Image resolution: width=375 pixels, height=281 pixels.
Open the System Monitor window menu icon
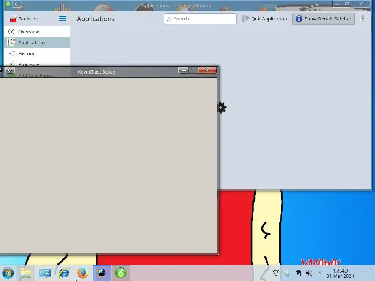(x=8, y=4)
